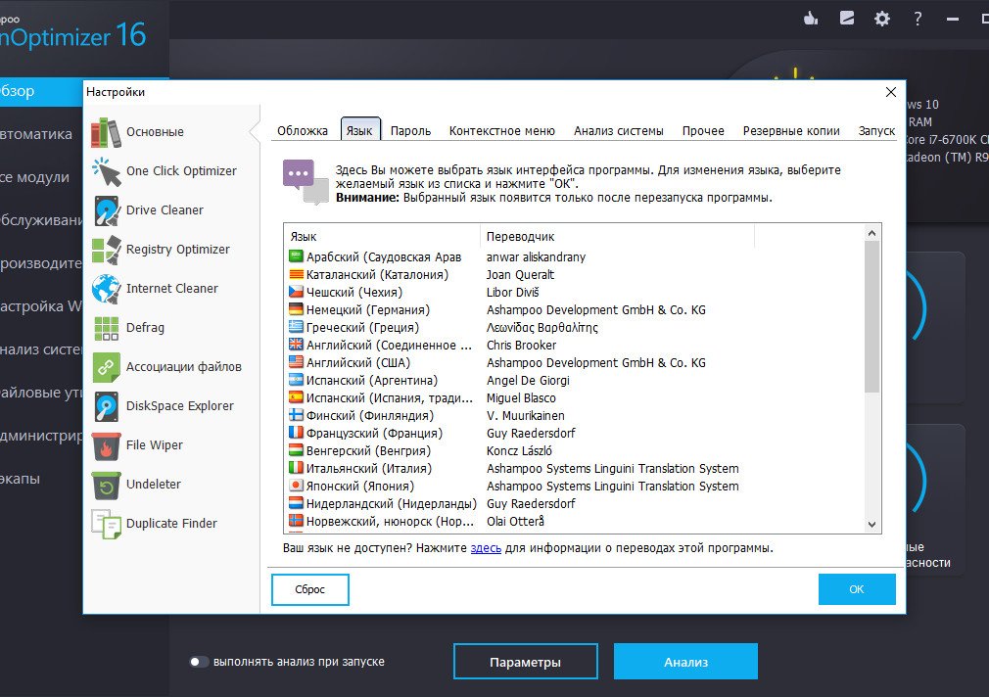The image size is (989, 697).
Task: Click the language list scroll up arrow
Action: click(x=871, y=233)
